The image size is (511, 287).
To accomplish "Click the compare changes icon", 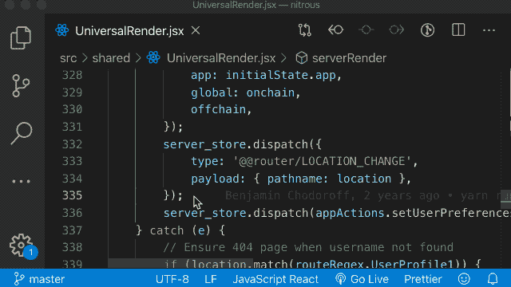I will tap(305, 30).
